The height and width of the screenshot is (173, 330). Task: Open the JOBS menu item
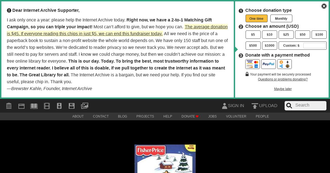(x=212, y=116)
